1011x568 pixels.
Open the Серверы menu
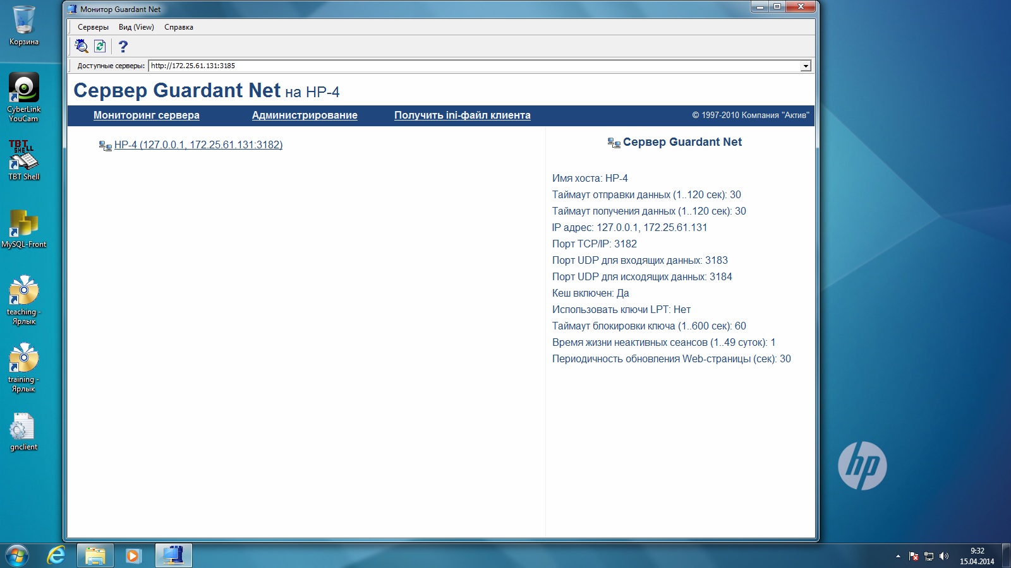[93, 27]
